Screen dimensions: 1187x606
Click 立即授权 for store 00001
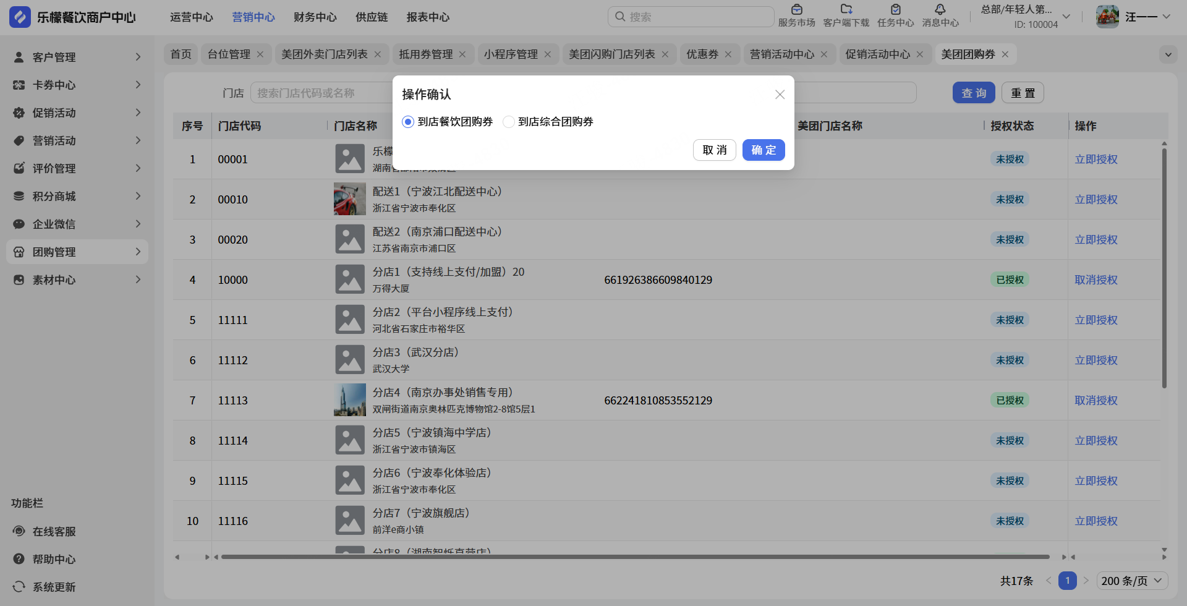[x=1096, y=160]
